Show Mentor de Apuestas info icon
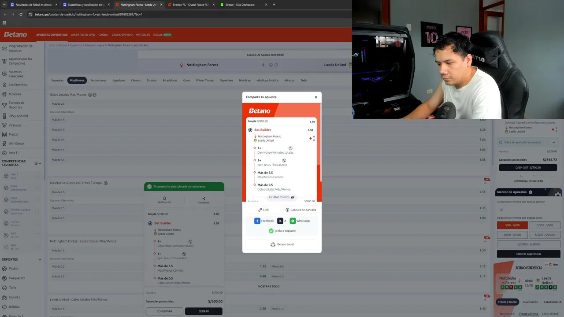 530,192
